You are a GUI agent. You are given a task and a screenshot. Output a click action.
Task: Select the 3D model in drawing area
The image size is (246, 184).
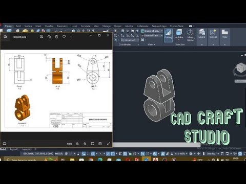[159, 95]
